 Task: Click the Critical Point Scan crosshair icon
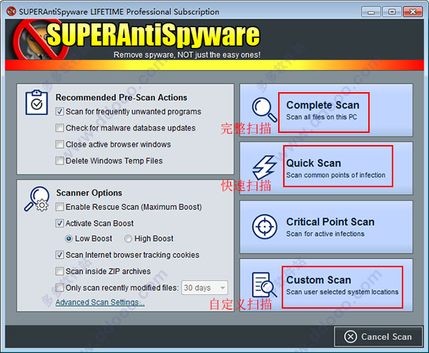tap(265, 227)
